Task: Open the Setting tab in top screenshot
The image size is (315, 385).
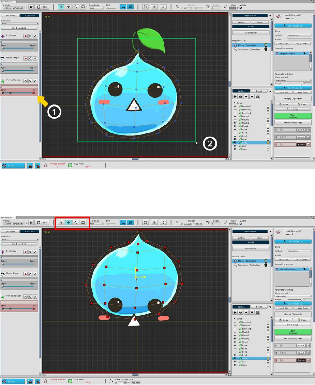Action: [x=241, y=22]
